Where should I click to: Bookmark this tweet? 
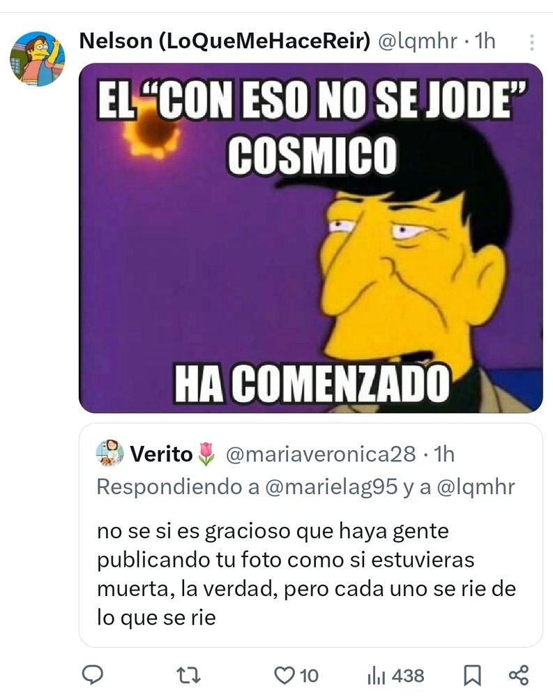(x=472, y=676)
